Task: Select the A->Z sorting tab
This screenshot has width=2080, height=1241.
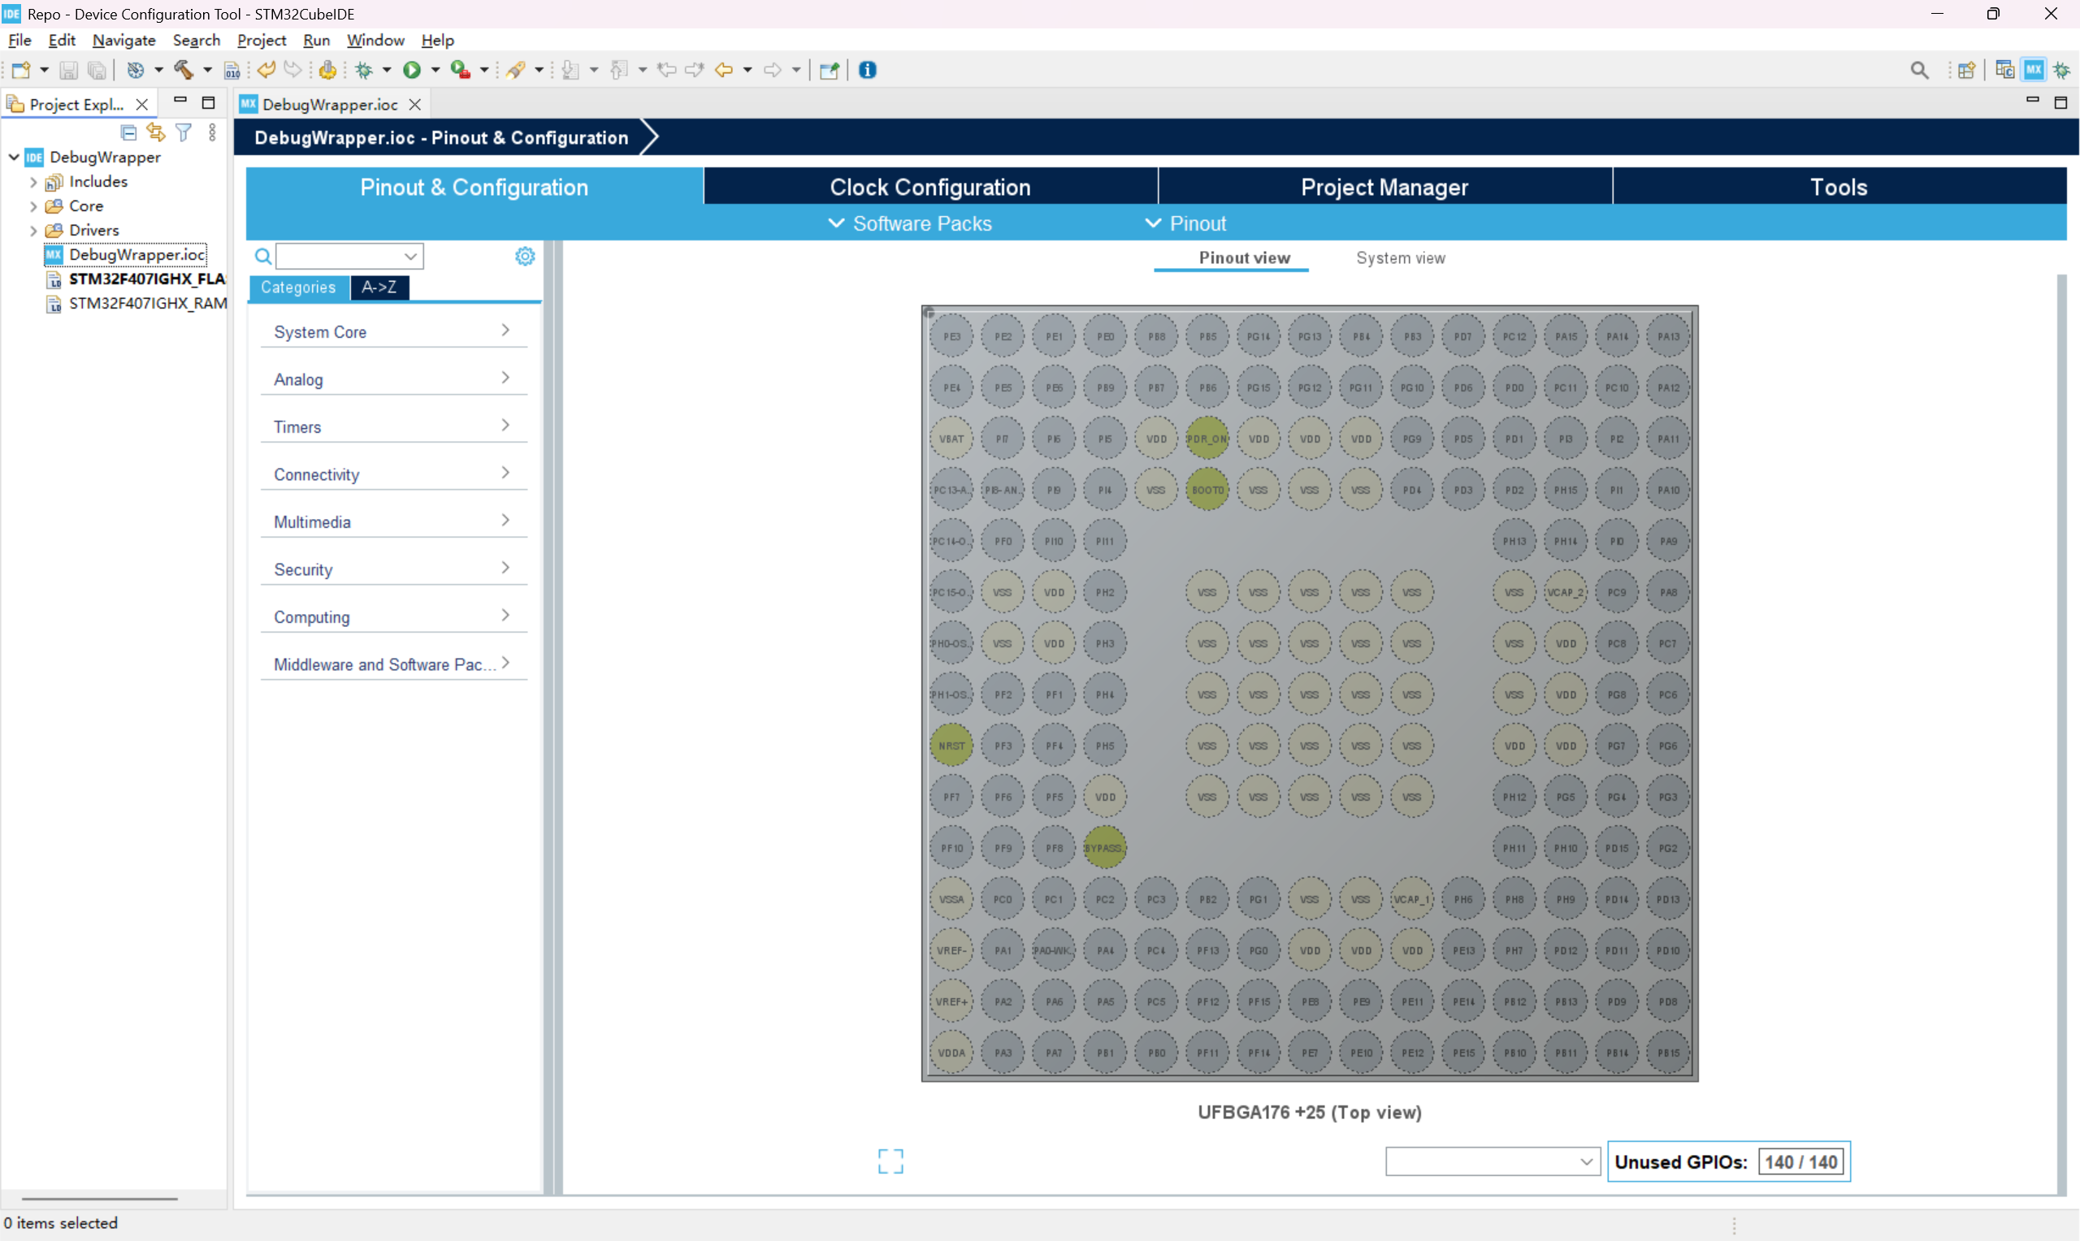Action: click(x=379, y=288)
